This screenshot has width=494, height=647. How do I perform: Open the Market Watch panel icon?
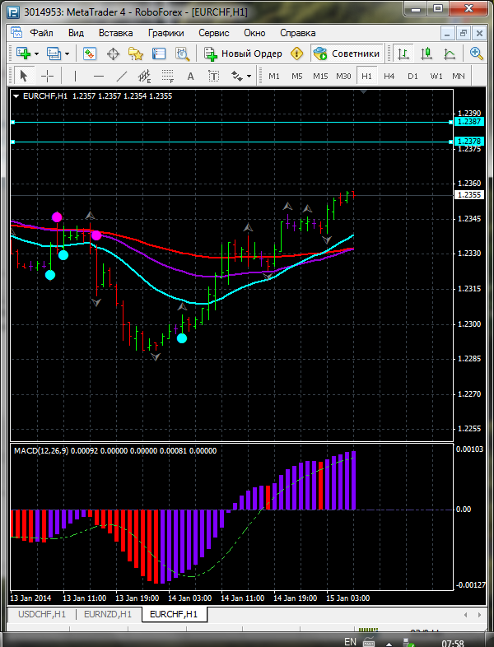click(90, 54)
